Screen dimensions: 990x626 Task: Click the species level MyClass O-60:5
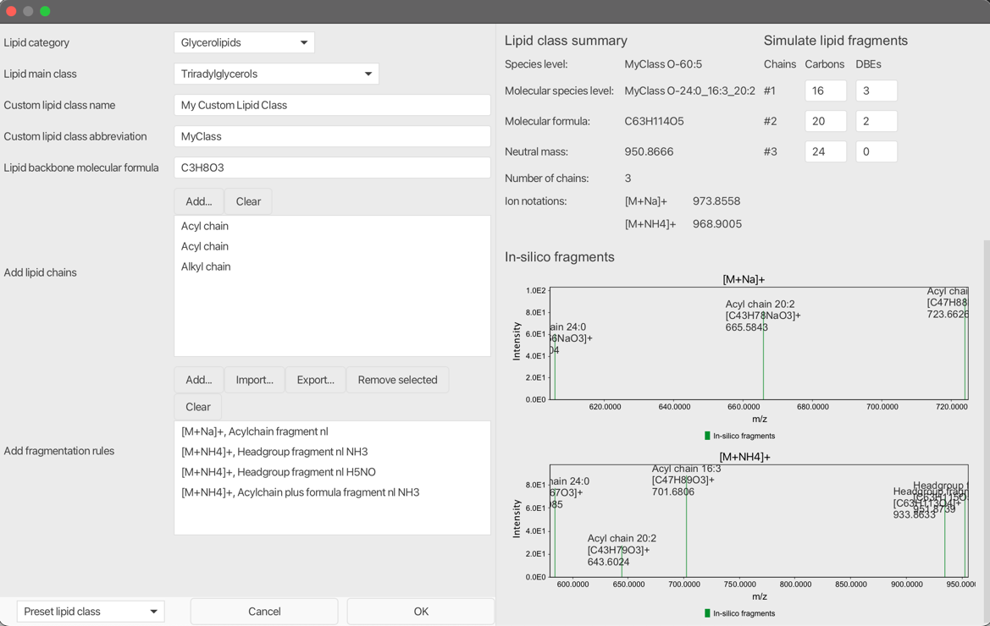[x=663, y=64]
